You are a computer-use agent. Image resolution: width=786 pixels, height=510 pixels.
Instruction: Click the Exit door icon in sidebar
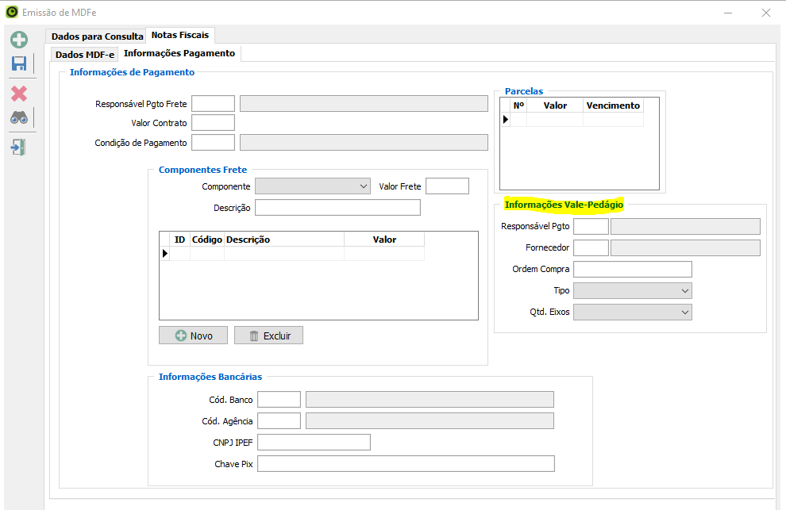click(x=18, y=148)
